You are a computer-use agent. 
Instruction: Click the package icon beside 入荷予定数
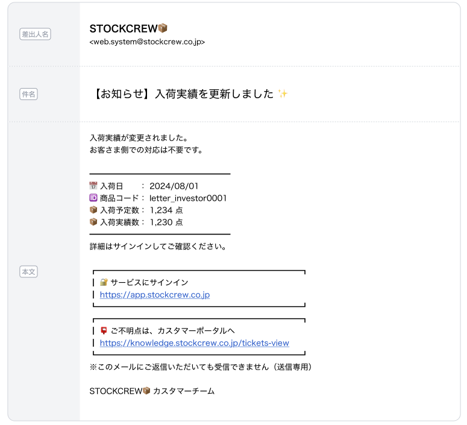click(93, 210)
